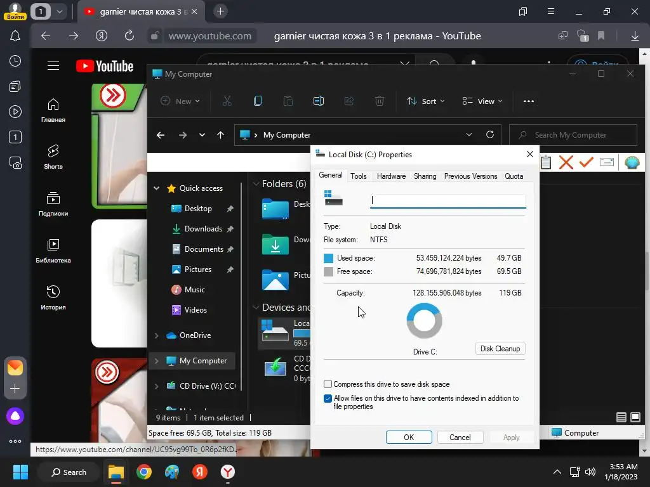Image resolution: width=650 pixels, height=487 pixels.
Task: Click the Copy icon in Explorer toolbar
Action: tap(258, 101)
